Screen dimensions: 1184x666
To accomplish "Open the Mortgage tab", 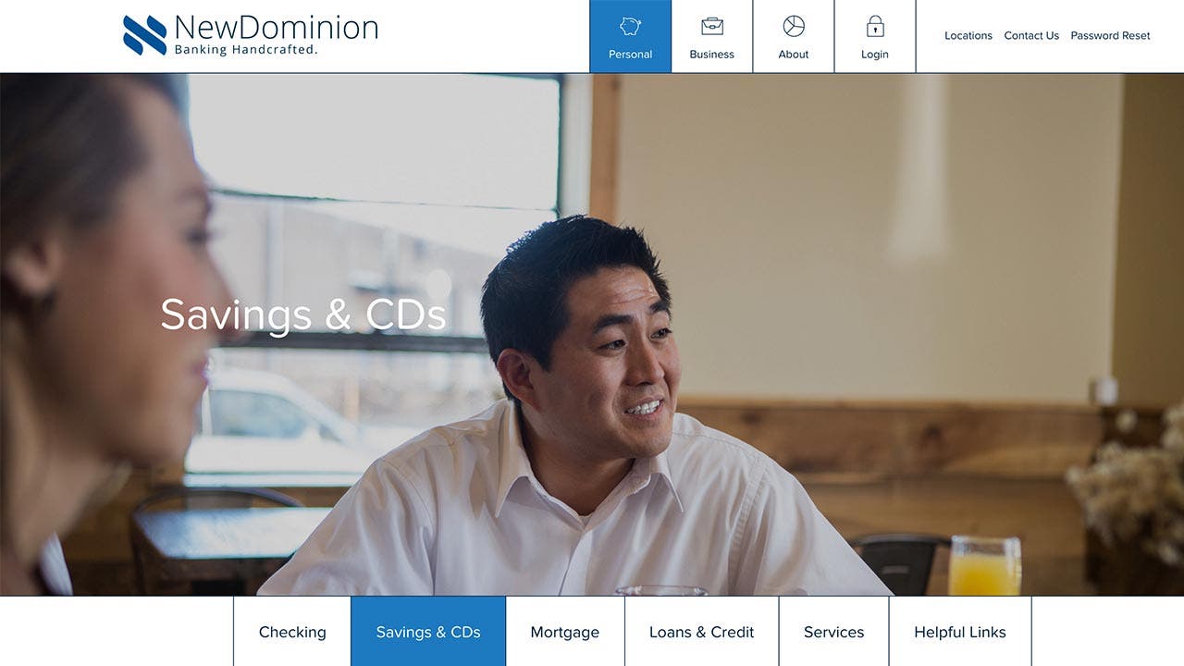I will point(565,632).
